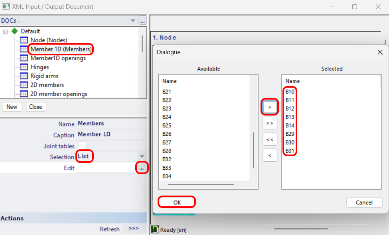Image resolution: width=389 pixels, height=235 pixels.
Task: Click the Name field value Members
Action: pos(91,123)
